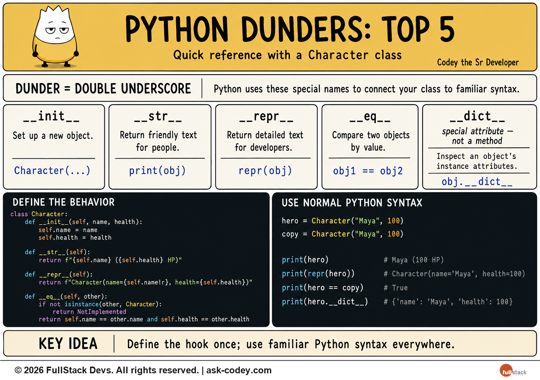Select the __init__ card heading
540x380 pixels.
tap(51, 116)
